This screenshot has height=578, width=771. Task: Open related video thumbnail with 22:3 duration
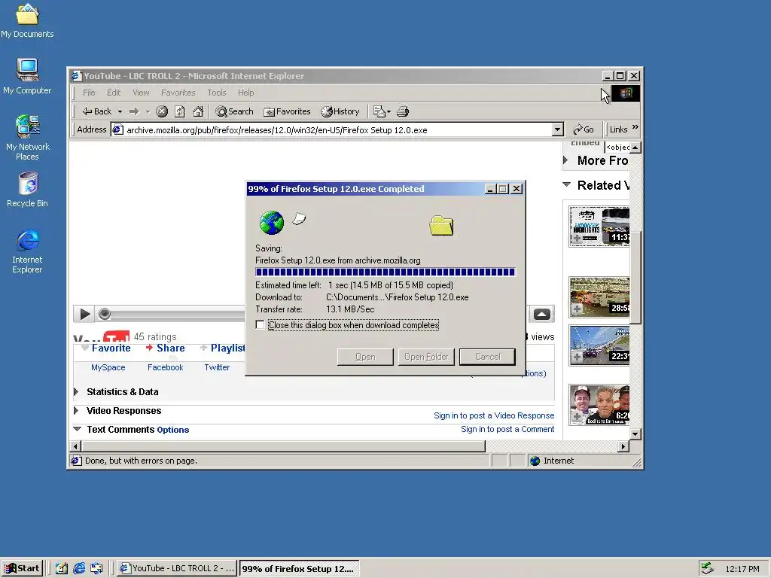click(599, 345)
